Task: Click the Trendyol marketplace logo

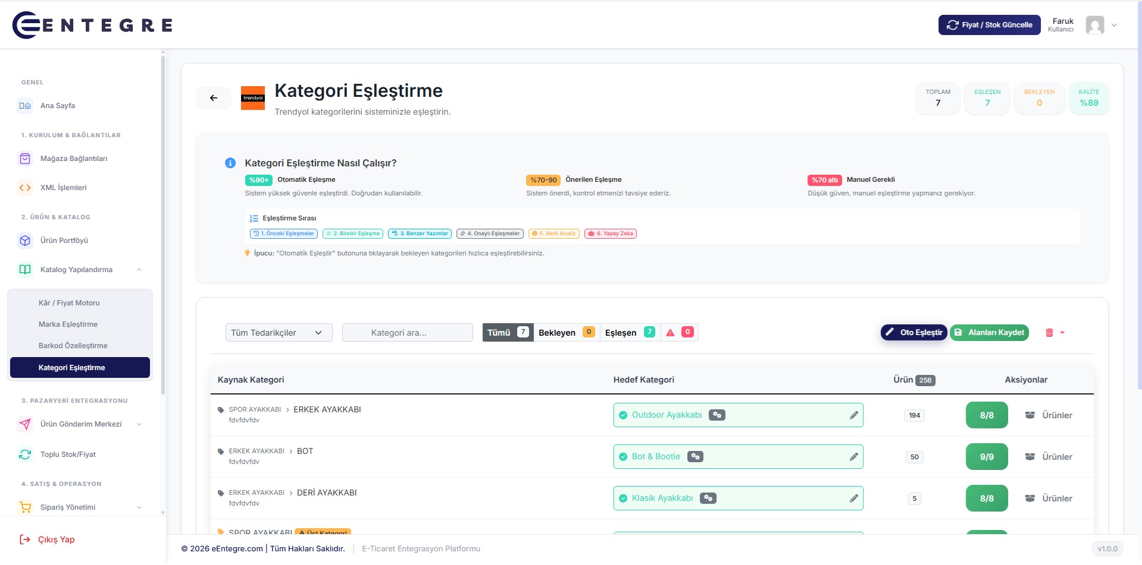Action: [x=253, y=98]
